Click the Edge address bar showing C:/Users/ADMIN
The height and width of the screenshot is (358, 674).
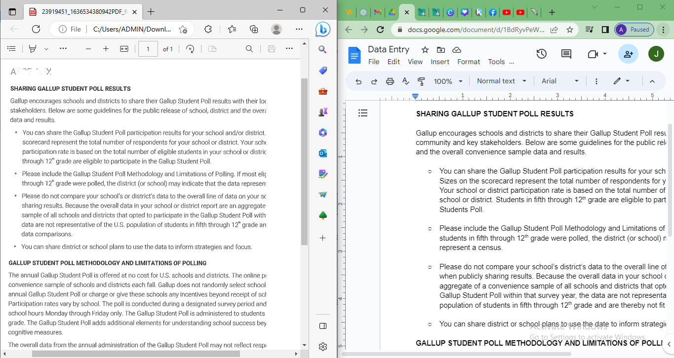point(132,29)
